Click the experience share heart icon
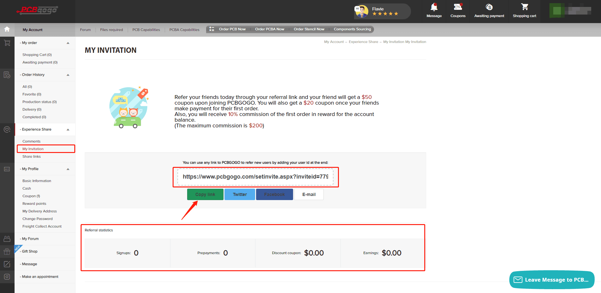 (x=7, y=129)
